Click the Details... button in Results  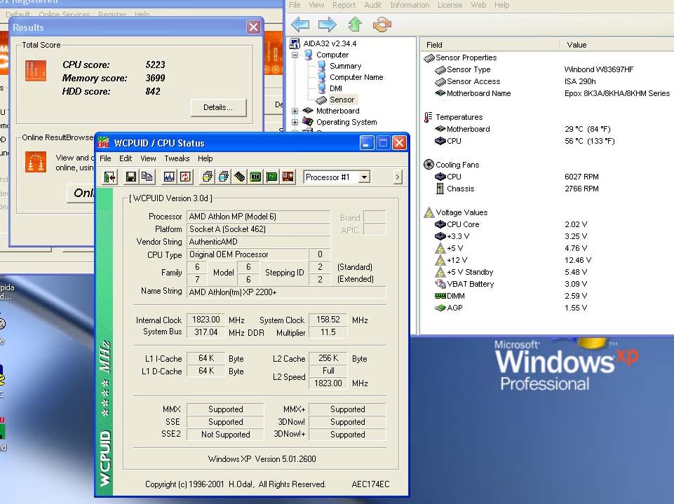218,107
